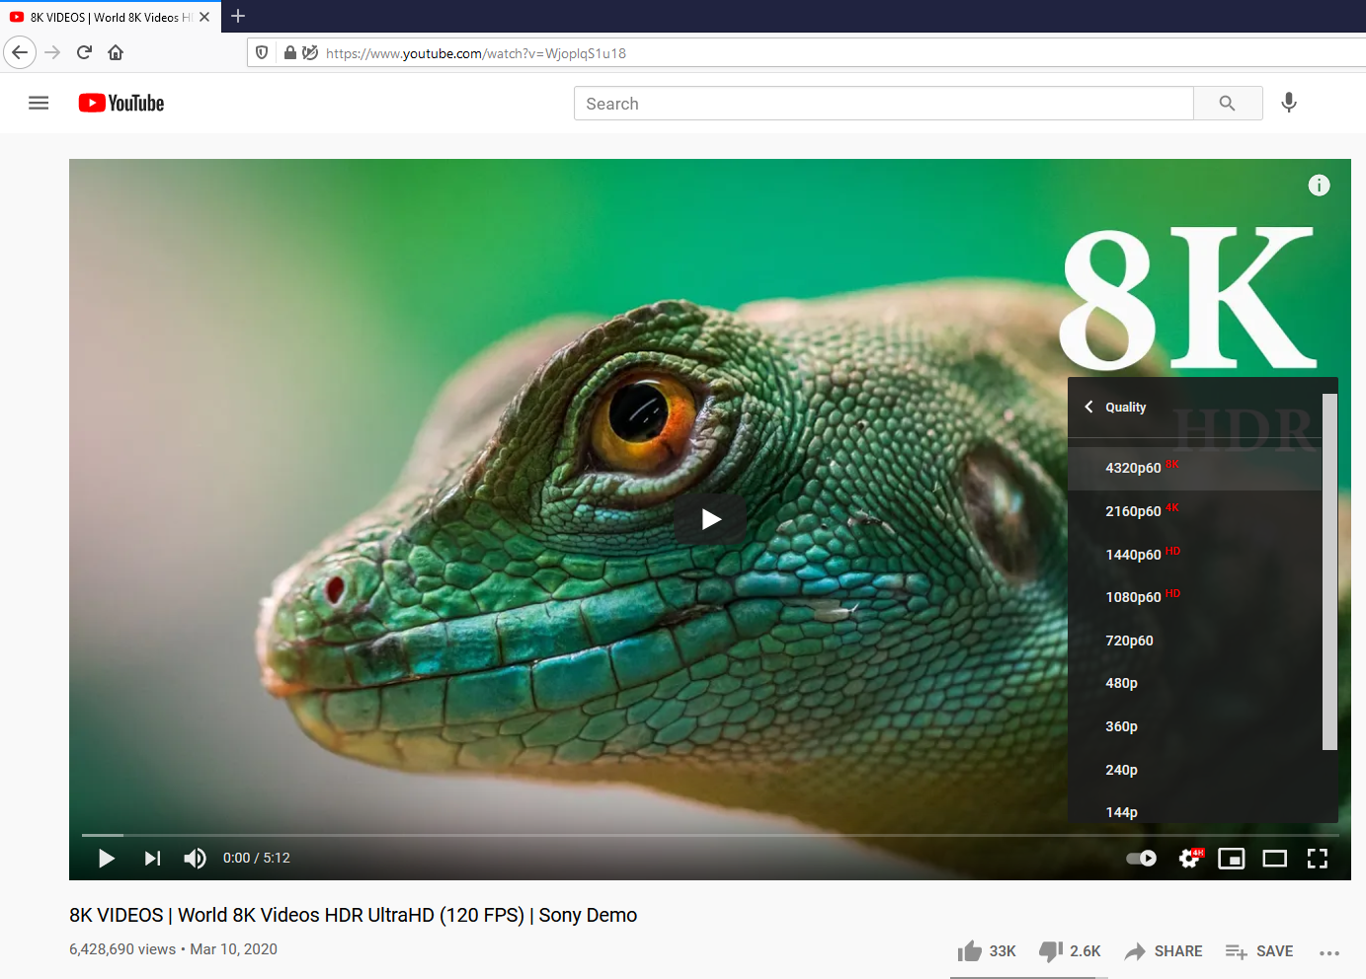
Task: Open the YouTube guide hamburger menu
Action: coord(39,103)
